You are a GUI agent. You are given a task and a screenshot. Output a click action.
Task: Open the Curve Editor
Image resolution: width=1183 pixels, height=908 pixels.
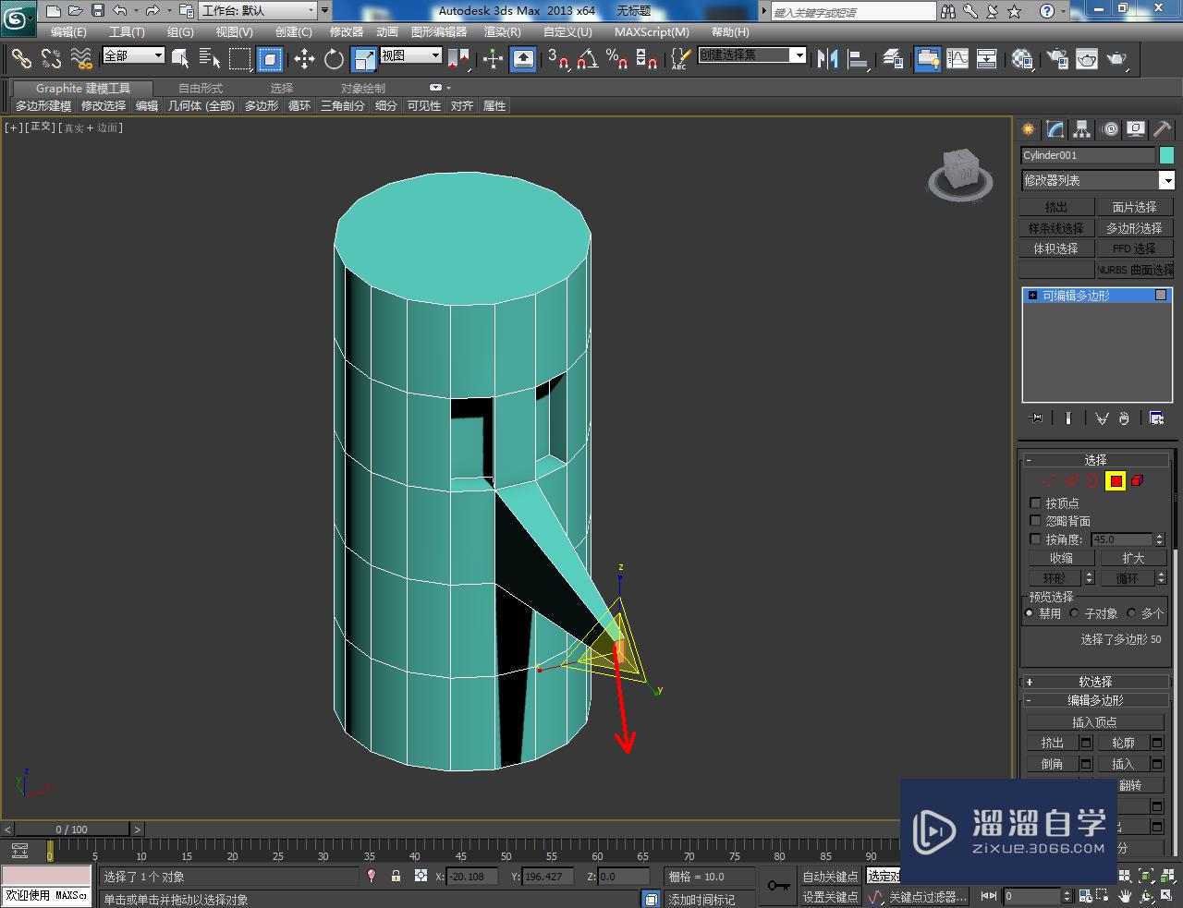tap(957, 59)
